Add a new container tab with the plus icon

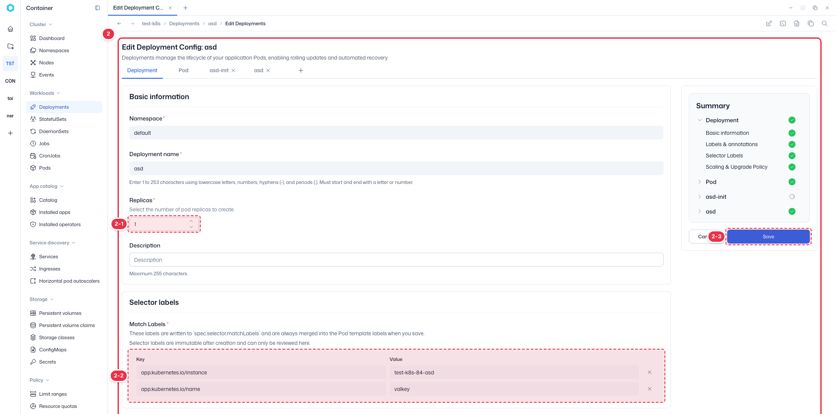[x=301, y=70]
